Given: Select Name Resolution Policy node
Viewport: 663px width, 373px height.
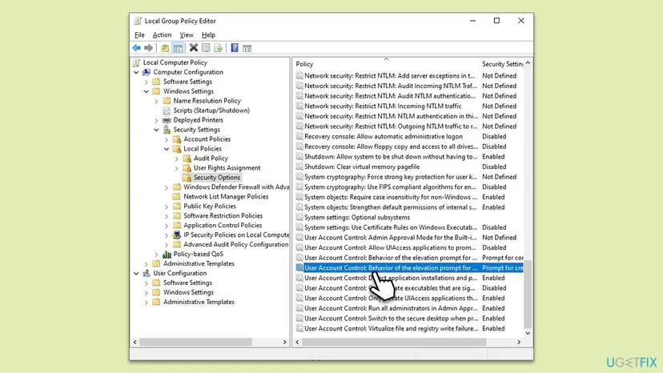Looking at the screenshot, I should pos(207,101).
